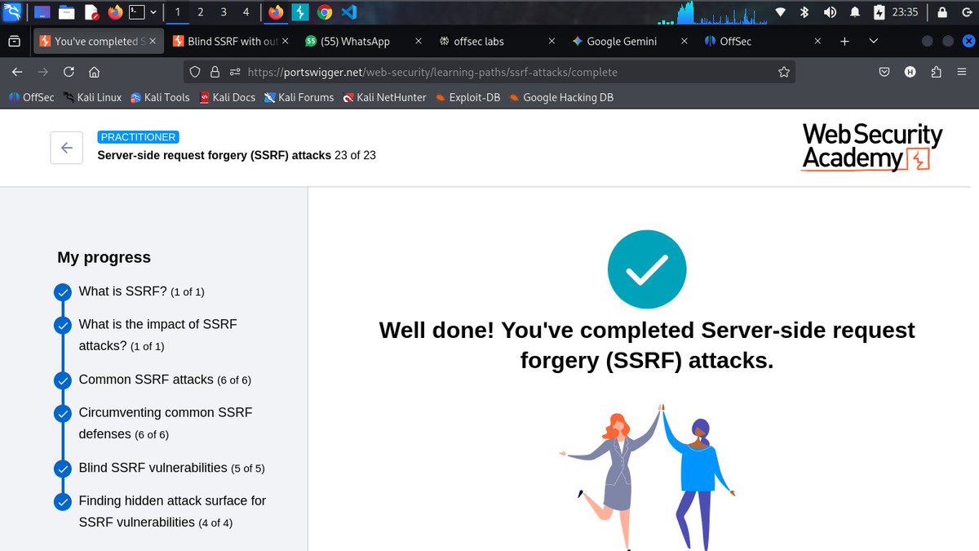Open the log out panel icon

pyautogui.click(x=965, y=12)
